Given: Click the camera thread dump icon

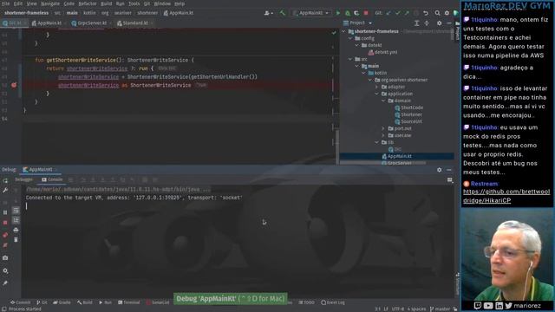Looking at the screenshot, I should 5,258.
